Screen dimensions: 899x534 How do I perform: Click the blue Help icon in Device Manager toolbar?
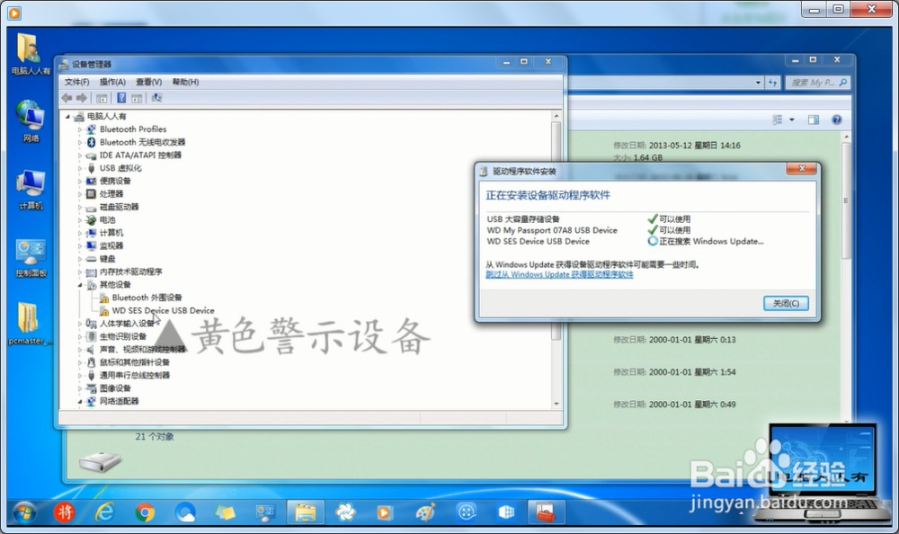click(x=121, y=98)
